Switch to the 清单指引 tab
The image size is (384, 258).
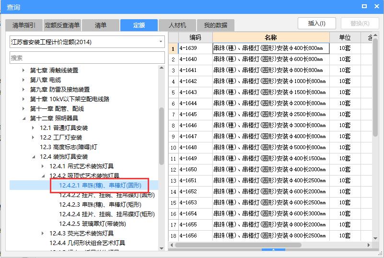pyautogui.click(x=24, y=25)
